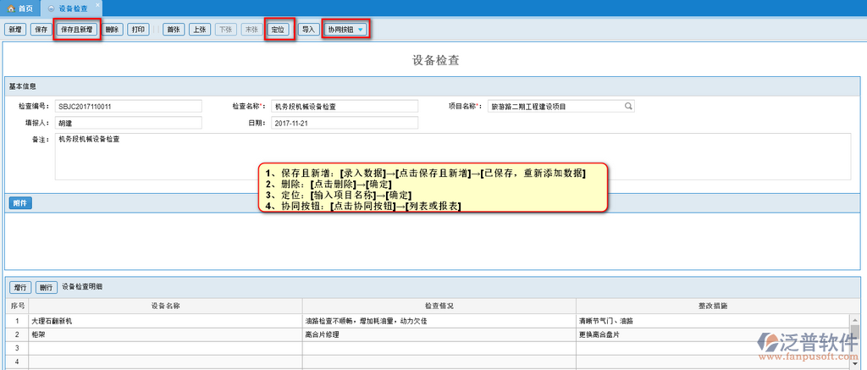This screenshot has height=370, width=867.
Task: Click the 保存 (Save) toolbar button
Action: [x=41, y=30]
